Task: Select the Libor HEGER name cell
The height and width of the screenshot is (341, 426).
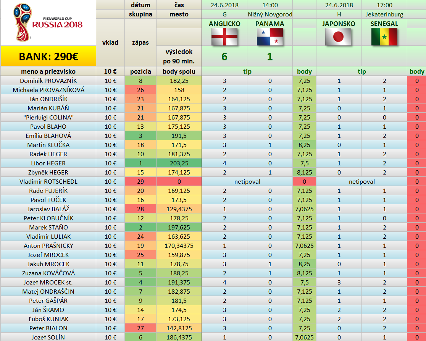Action: tap(48, 163)
